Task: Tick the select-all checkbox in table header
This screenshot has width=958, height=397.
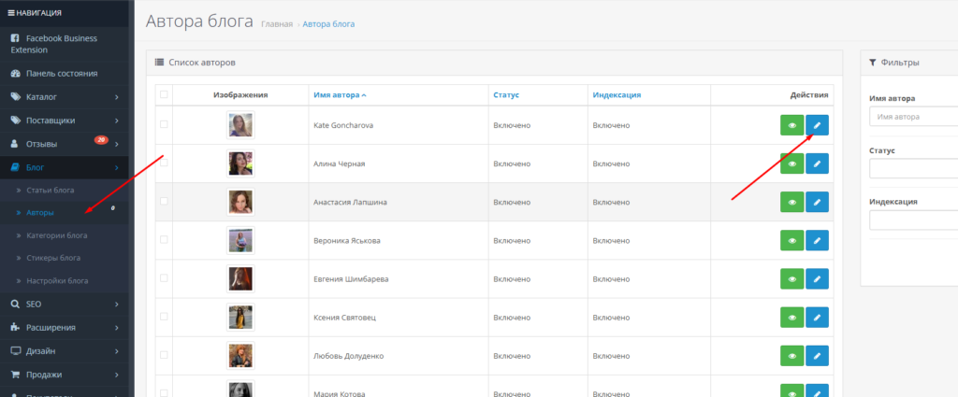Action: [x=165, y=94]
